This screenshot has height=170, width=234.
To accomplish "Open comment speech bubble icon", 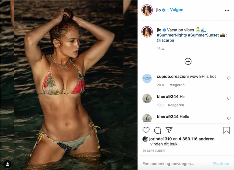I will click(157, 130).
